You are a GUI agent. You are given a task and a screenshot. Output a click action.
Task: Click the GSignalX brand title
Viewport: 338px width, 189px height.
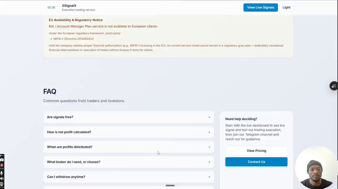tap(69, 5)
